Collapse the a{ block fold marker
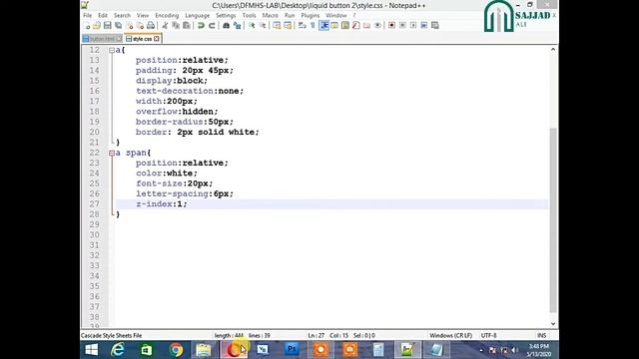The image size is (639, 359). point(112,50)
